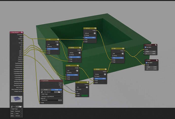
Task: Open the Mix blend type dropdown
Action: point(81,87)
